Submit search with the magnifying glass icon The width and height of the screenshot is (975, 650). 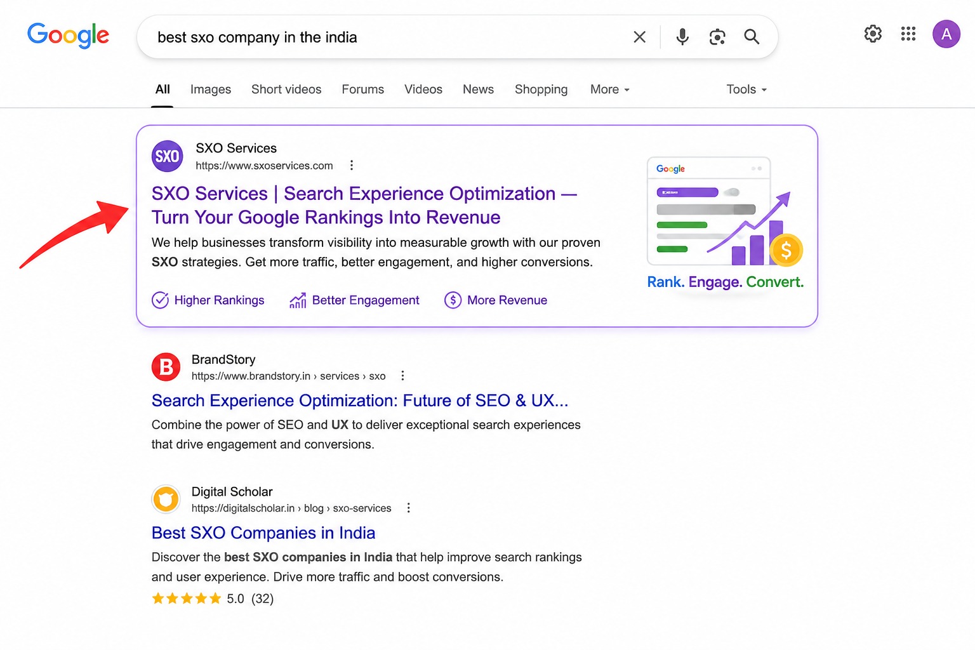click(752, 37)
